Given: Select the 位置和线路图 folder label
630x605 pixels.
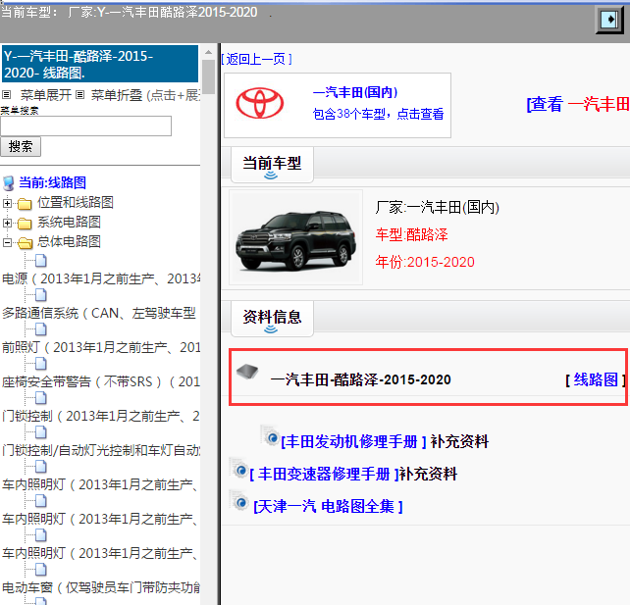Looking at the screenshot, I should 76,202.
